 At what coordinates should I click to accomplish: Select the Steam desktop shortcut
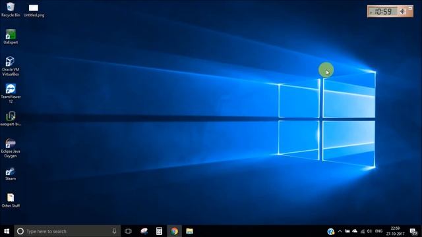(x=11, y=174)
